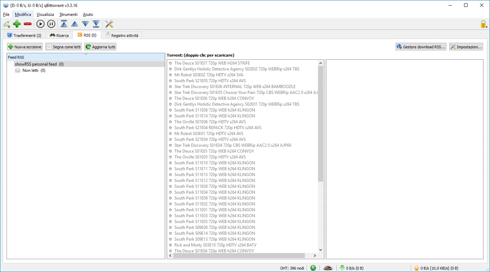Open the Visualizza menu
Image resolution: width=490 pixels, height=272 pixels.
tap(45, 14)
